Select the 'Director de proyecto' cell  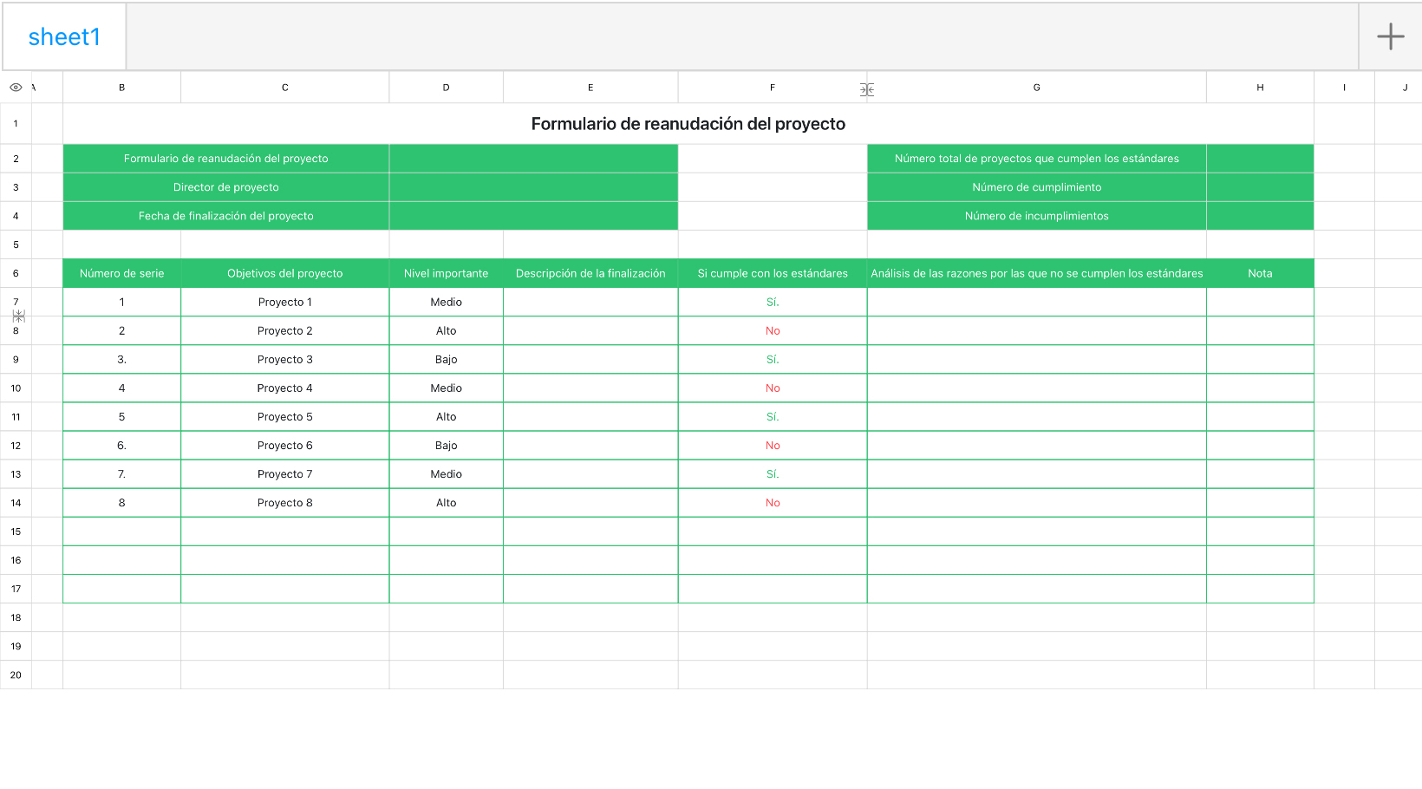click(x=226, y=187)
